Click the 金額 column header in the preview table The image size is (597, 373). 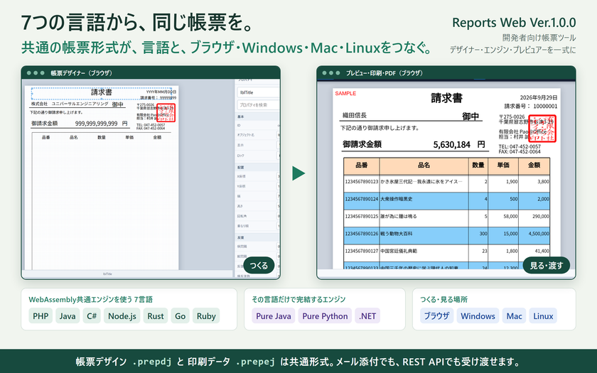pyautogui.click(x=534, y=165)
